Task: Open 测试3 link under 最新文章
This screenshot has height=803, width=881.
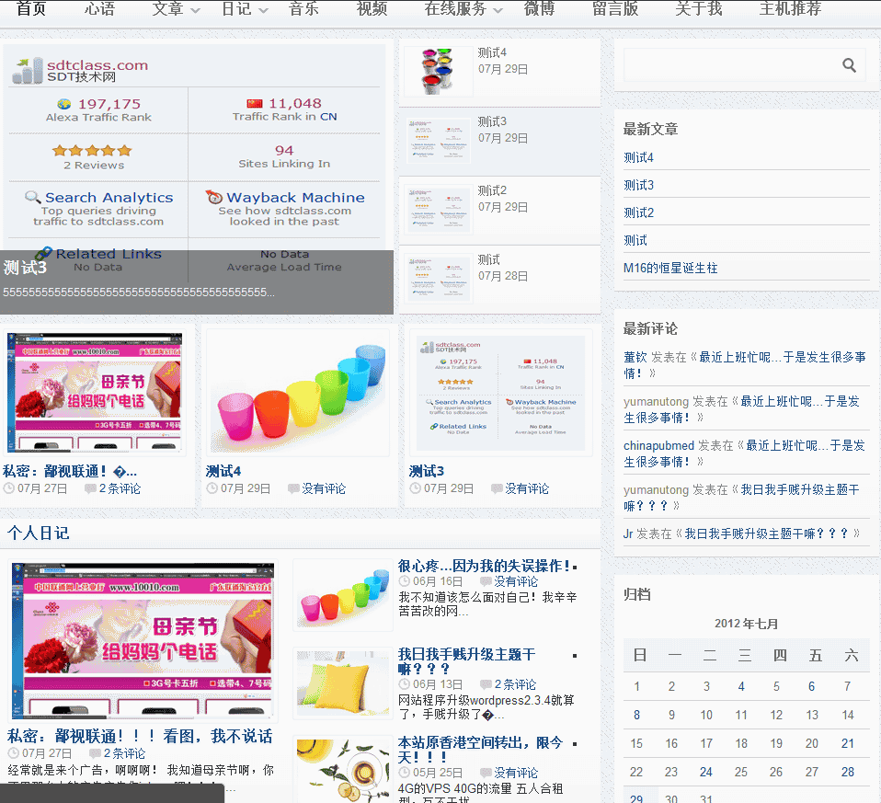Action: 638,186
